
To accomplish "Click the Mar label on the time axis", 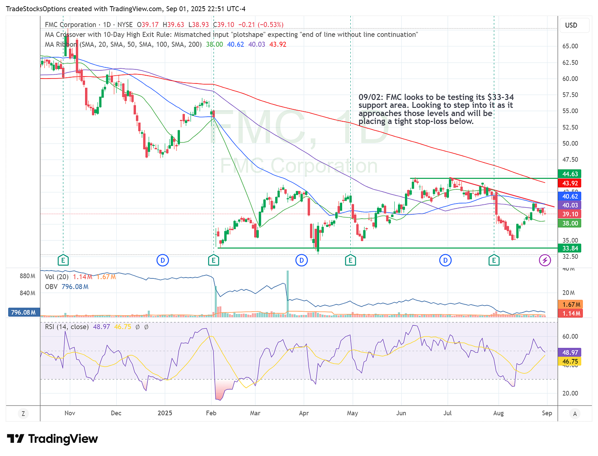I will point(255,413).
